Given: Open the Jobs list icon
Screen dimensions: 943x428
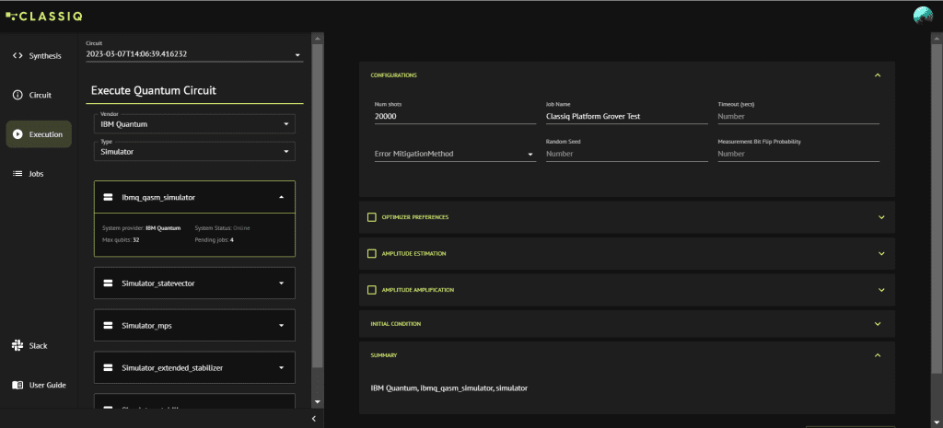Looking at the screenshot, I should tap(17, 174).
